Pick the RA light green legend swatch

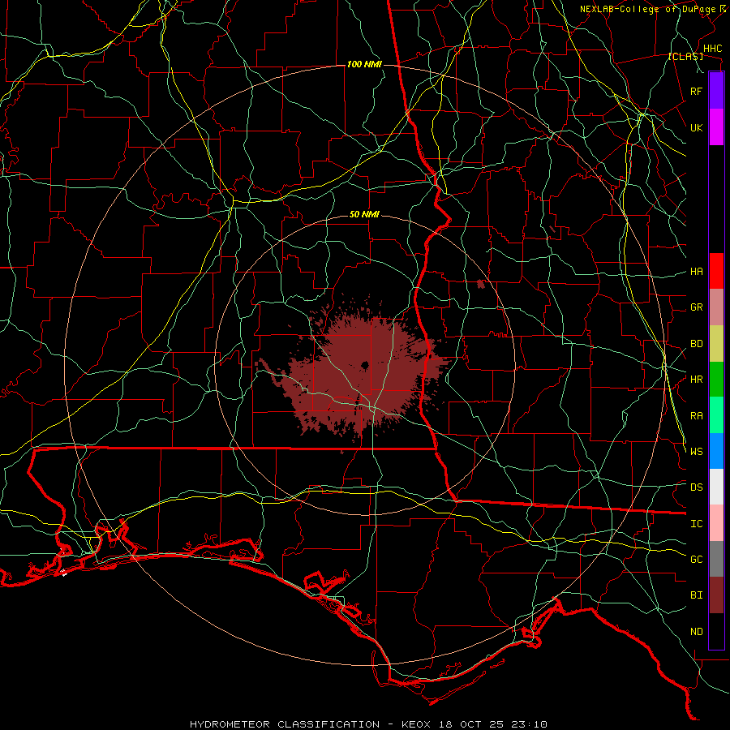716,415
